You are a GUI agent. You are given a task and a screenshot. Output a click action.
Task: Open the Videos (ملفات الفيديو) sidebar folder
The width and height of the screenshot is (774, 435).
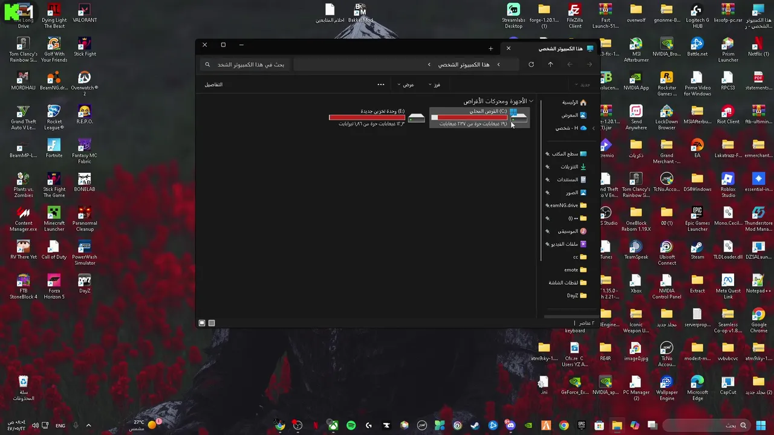(569, 244)
